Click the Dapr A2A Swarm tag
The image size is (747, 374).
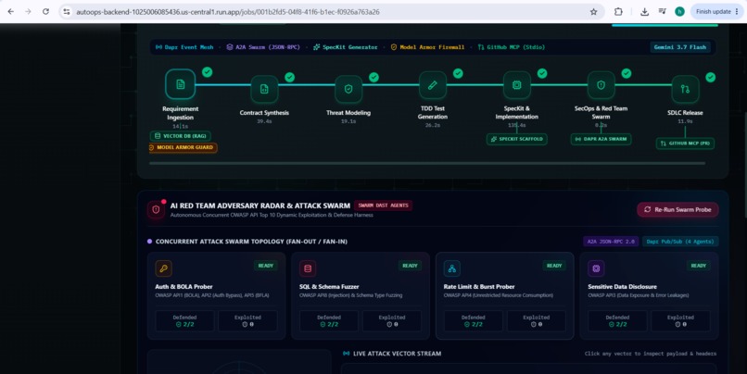[601, 139]
